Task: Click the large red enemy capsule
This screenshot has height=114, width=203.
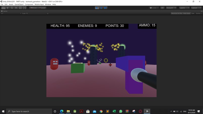Action: [54, 64]
